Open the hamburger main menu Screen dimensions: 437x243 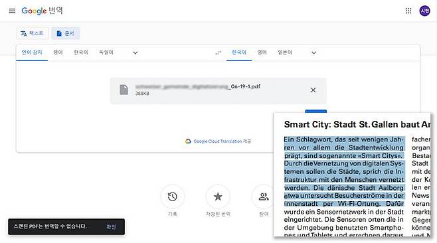click(12, 11)
